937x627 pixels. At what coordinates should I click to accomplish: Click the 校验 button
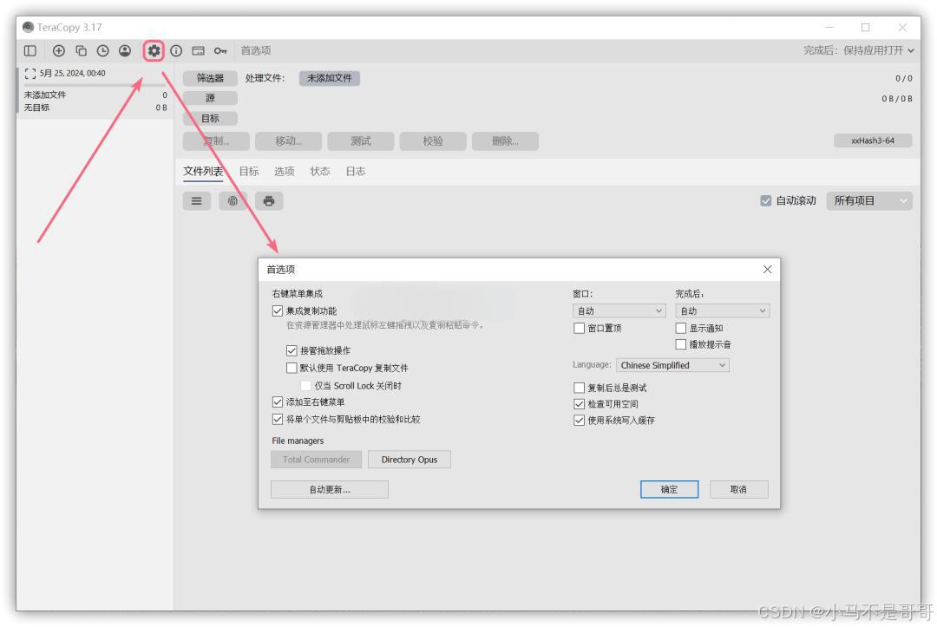pos(433,141)
